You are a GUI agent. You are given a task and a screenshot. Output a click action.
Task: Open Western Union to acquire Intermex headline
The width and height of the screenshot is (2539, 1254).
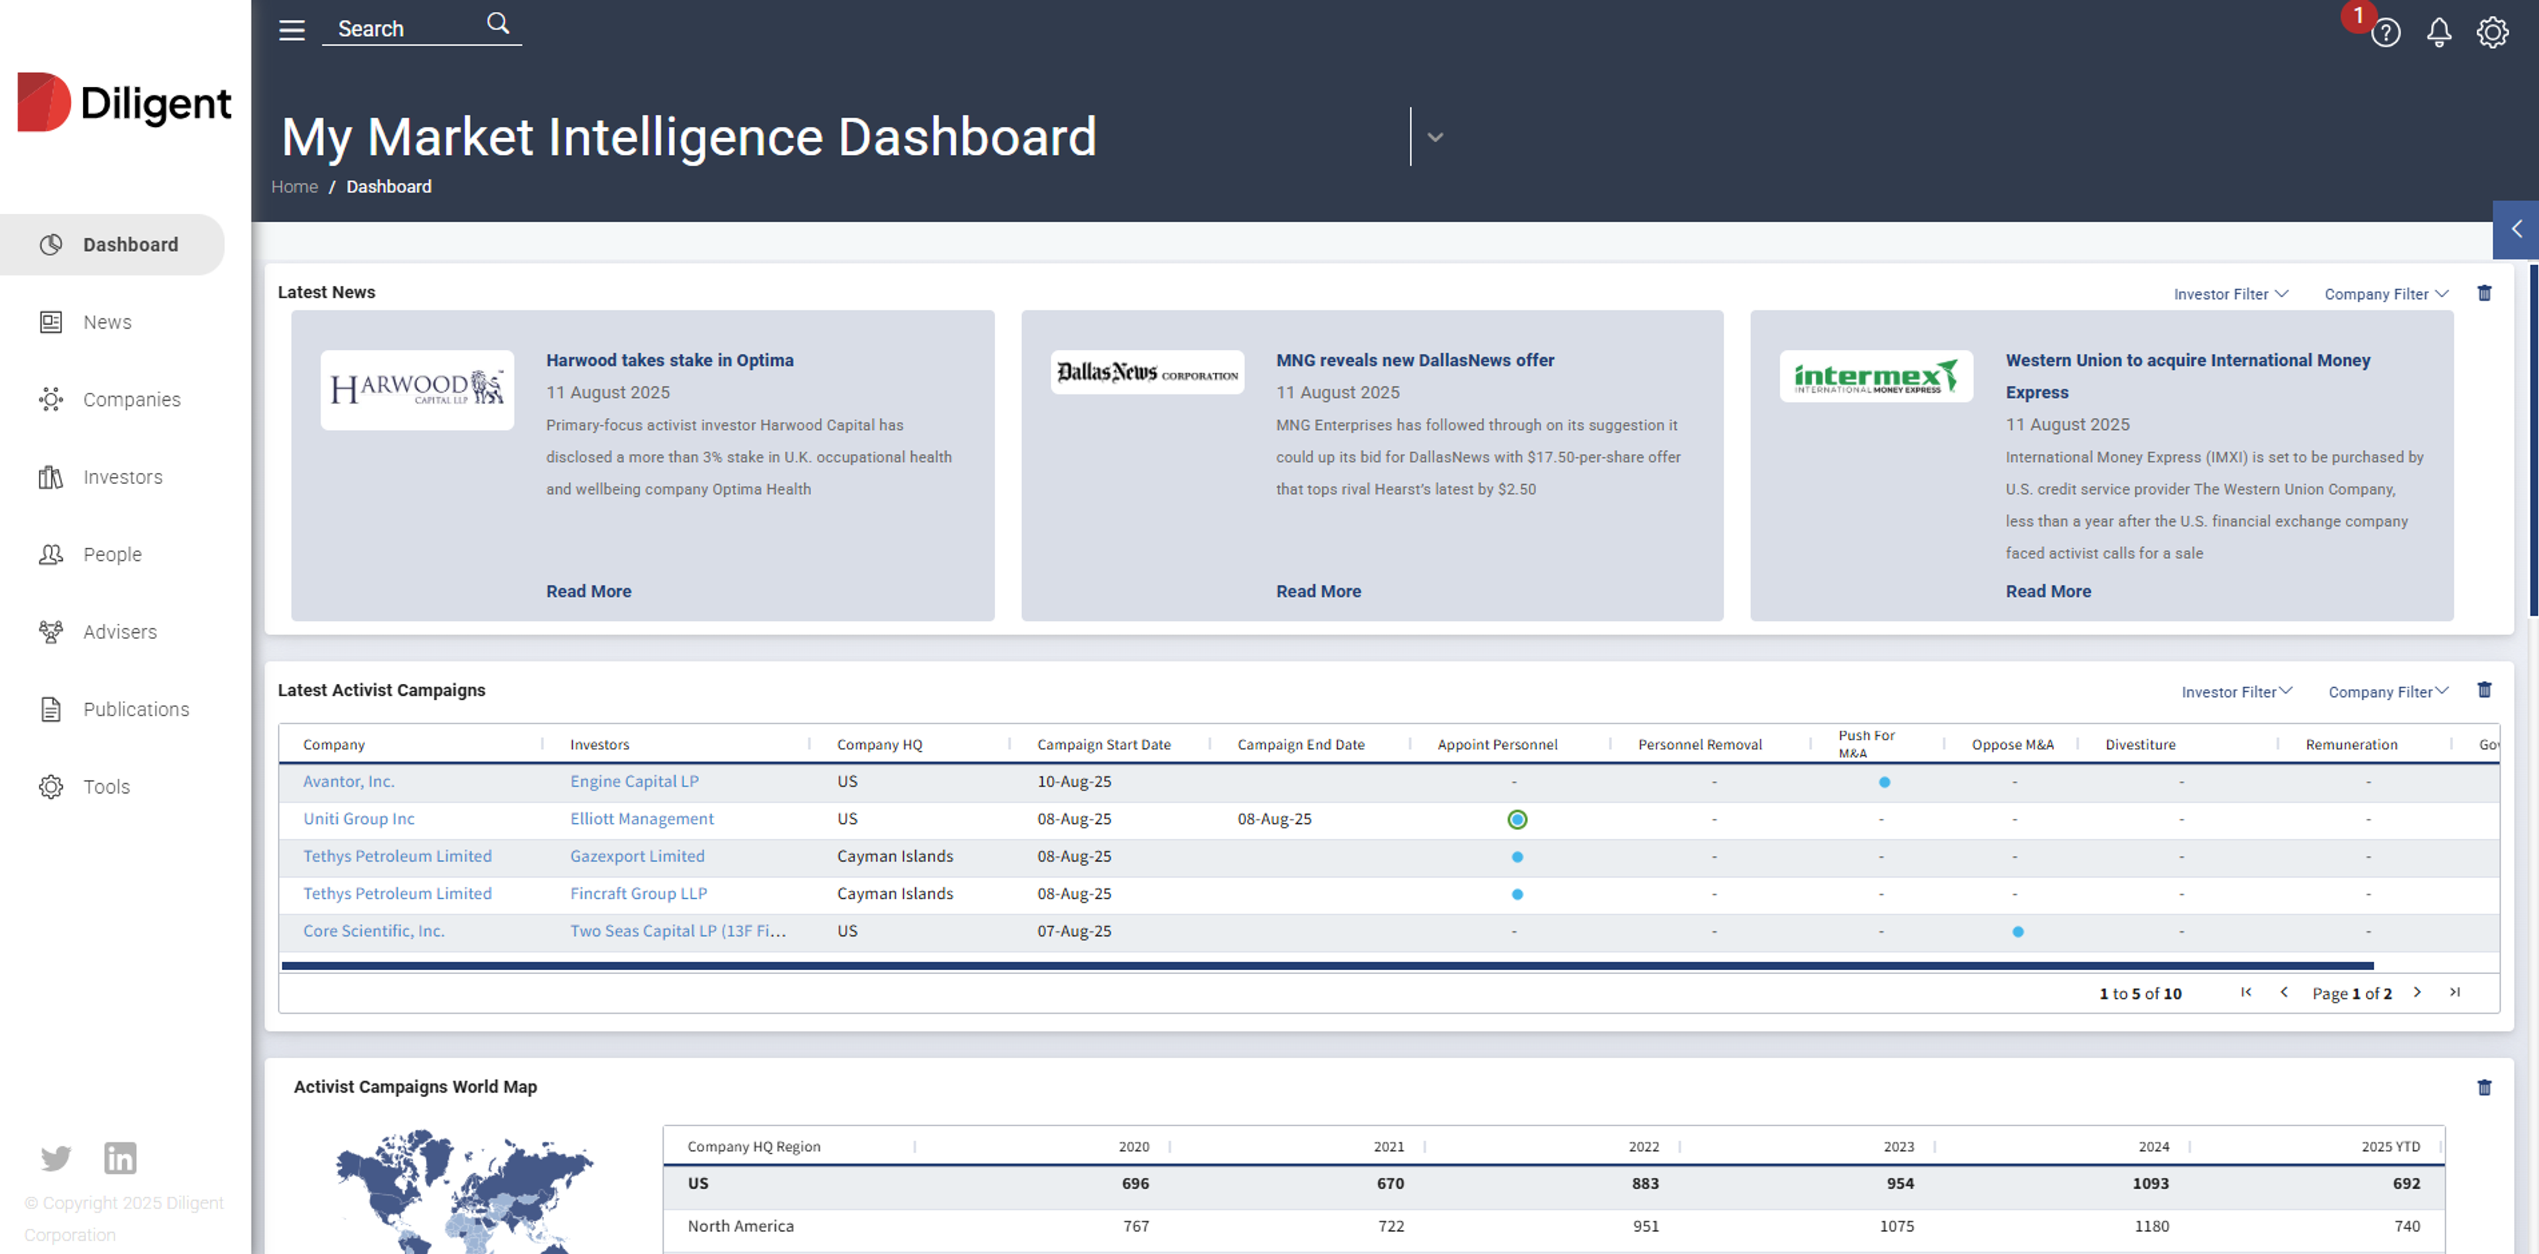pyautogui.click(x=2187, y=376)
